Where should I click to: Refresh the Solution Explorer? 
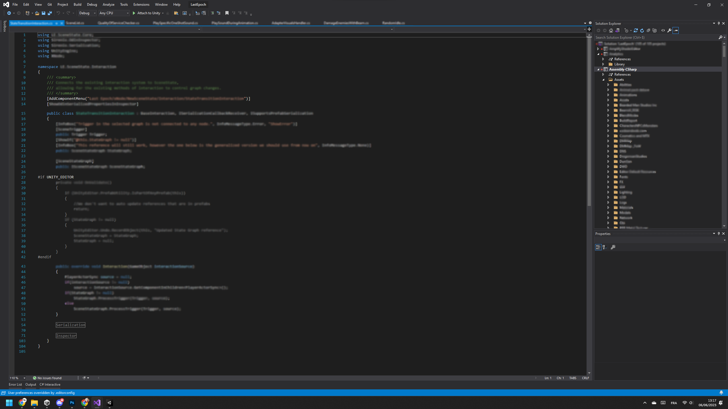point(642,30)
